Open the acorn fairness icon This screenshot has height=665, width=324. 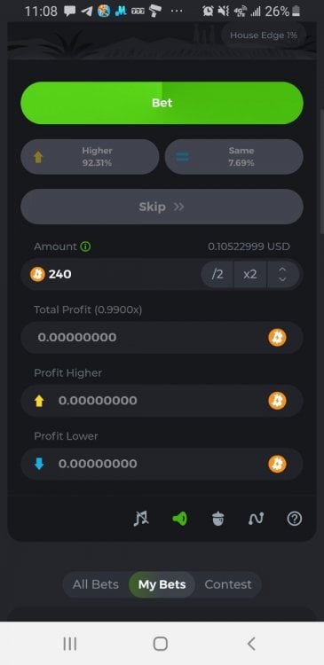point(217,519)
